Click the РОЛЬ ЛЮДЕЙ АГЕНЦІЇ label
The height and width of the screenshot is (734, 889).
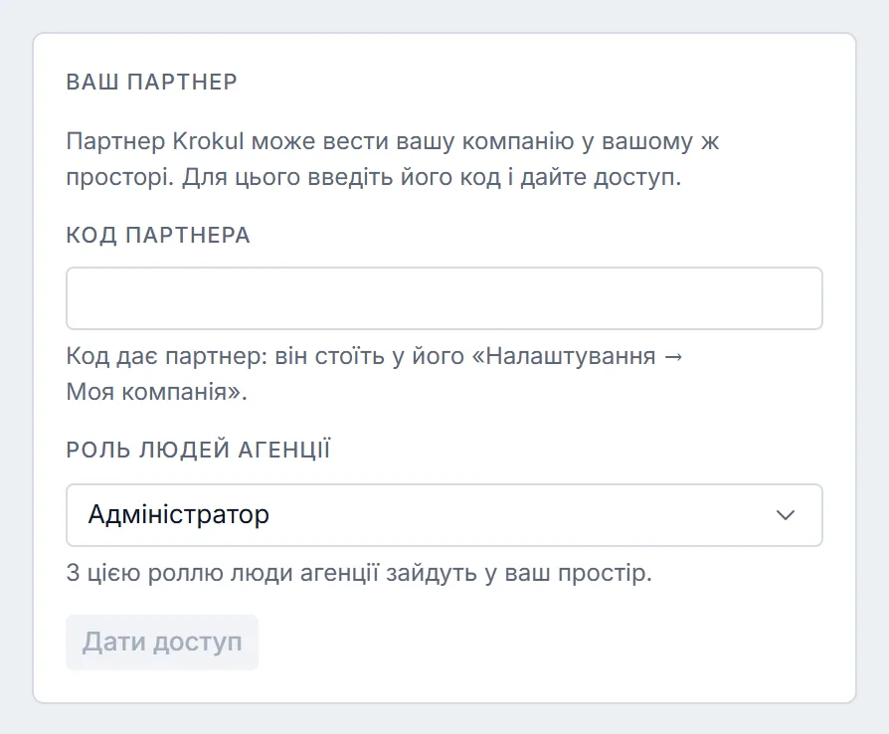pos(199,450)
